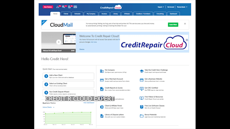Click the Run Credit Dispute Wizard title
The image size is (230, 129).
(x=59, y=92)
